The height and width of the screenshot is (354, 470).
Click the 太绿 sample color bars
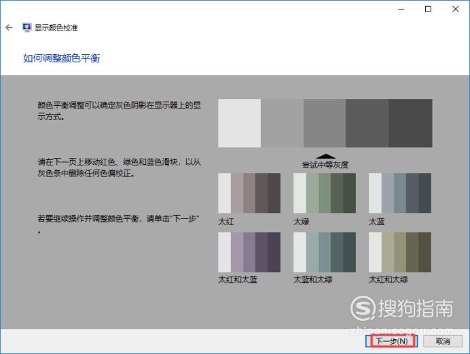point(325,193)
